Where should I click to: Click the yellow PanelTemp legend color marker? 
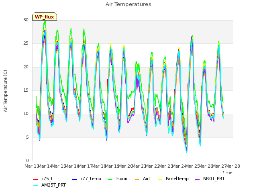tap(160, 179)
